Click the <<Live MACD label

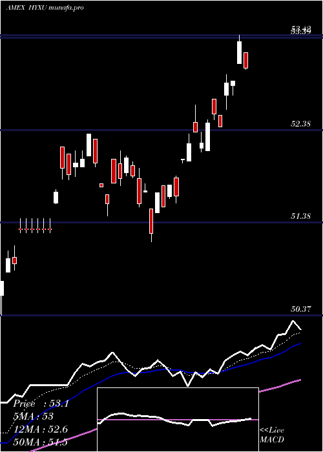272,435
